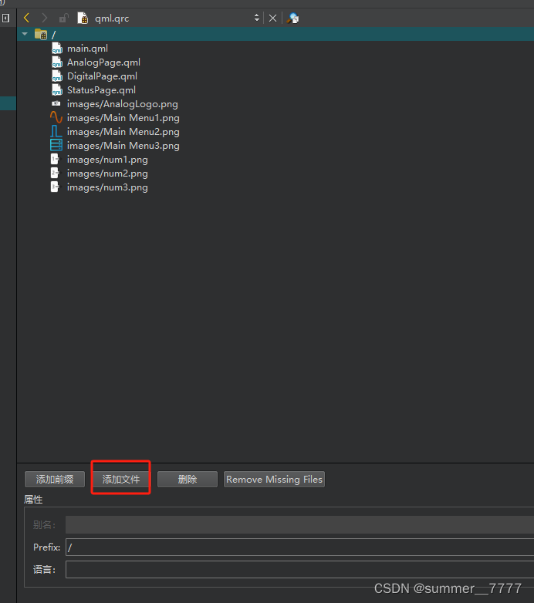The width and height of the screenshot is (534, 603).
Task: Click the 添加前缀 (Add Prefix) button
Action: pyautogui.click(x=55, y=479)
